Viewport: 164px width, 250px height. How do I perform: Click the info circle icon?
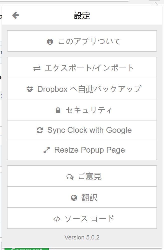click(50, 41)
